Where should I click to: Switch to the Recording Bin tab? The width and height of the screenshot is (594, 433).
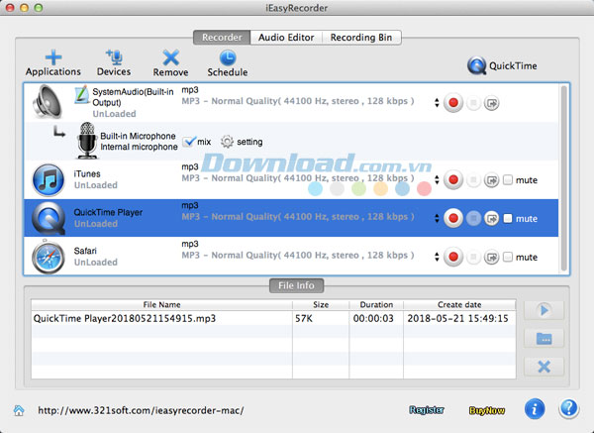pos(361,38)
